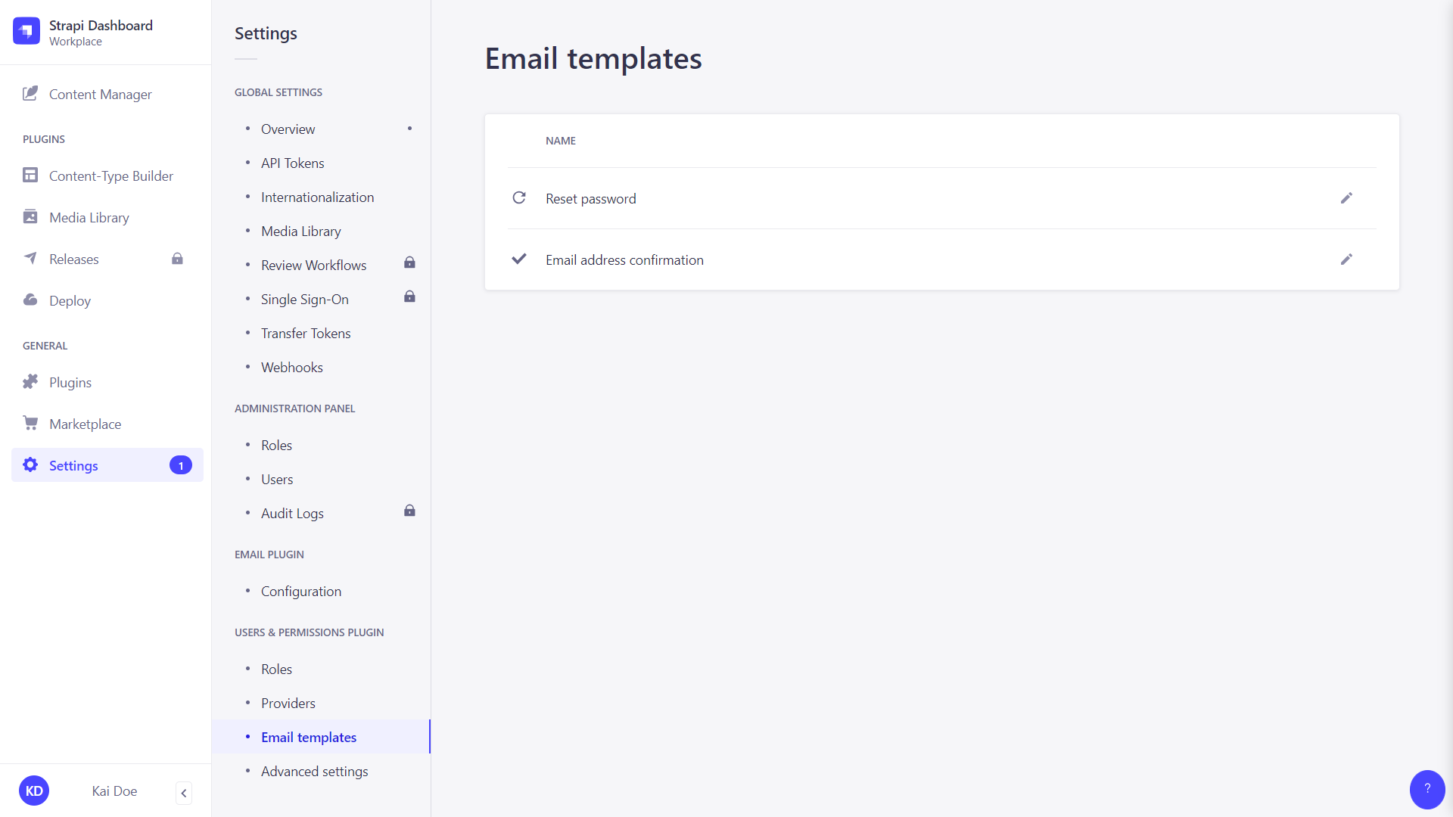Open the Advanced settings page
Viewport: 1453px width, 817px height.
point(314,771)
